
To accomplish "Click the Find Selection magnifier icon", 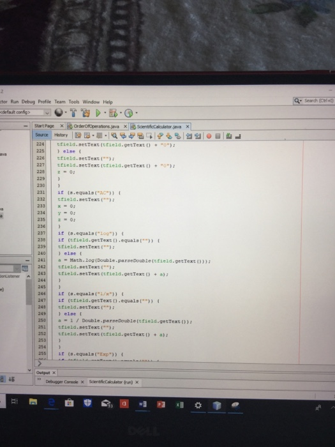I will 114,135.
